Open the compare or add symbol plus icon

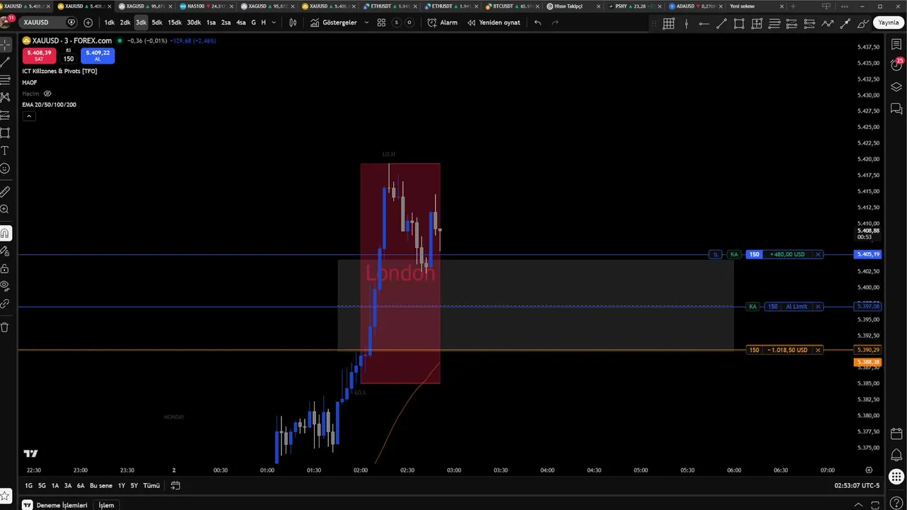click(88, 23)
